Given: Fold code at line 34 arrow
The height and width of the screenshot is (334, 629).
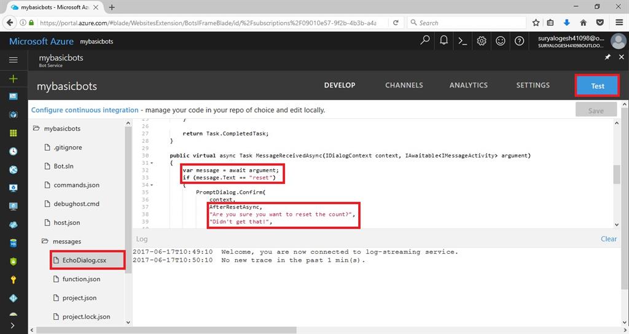Looking at the screenshot, I should click(152, 185).
